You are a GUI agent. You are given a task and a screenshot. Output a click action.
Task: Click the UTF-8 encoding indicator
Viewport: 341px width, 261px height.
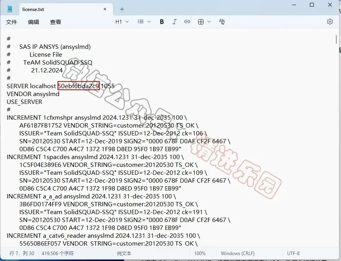(293, 254)
